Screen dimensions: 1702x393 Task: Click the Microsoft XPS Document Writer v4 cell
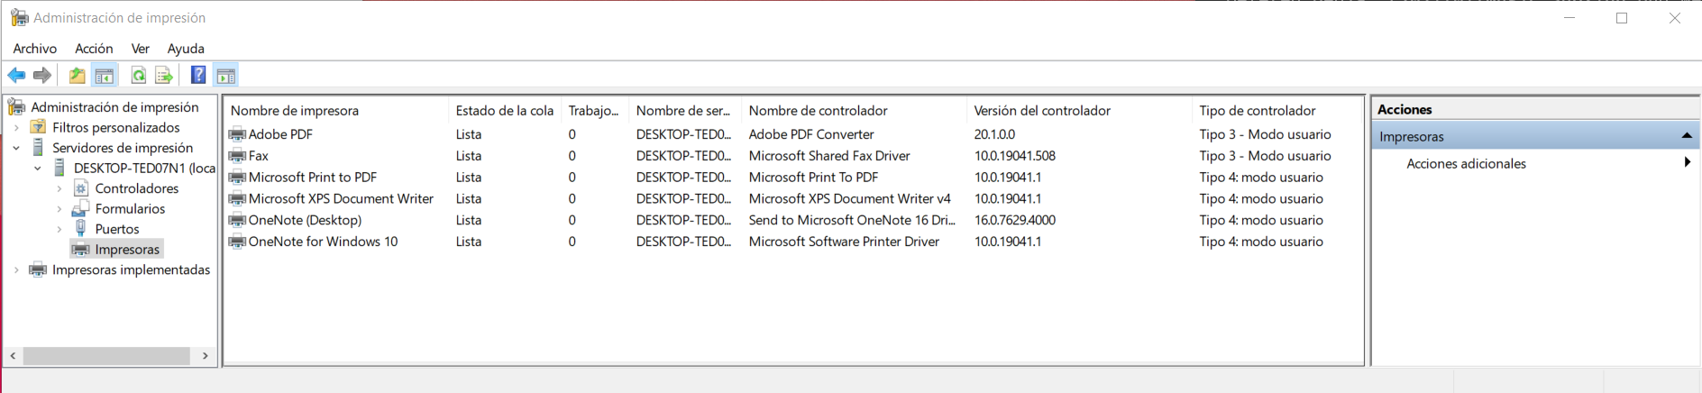click(849, 198)
